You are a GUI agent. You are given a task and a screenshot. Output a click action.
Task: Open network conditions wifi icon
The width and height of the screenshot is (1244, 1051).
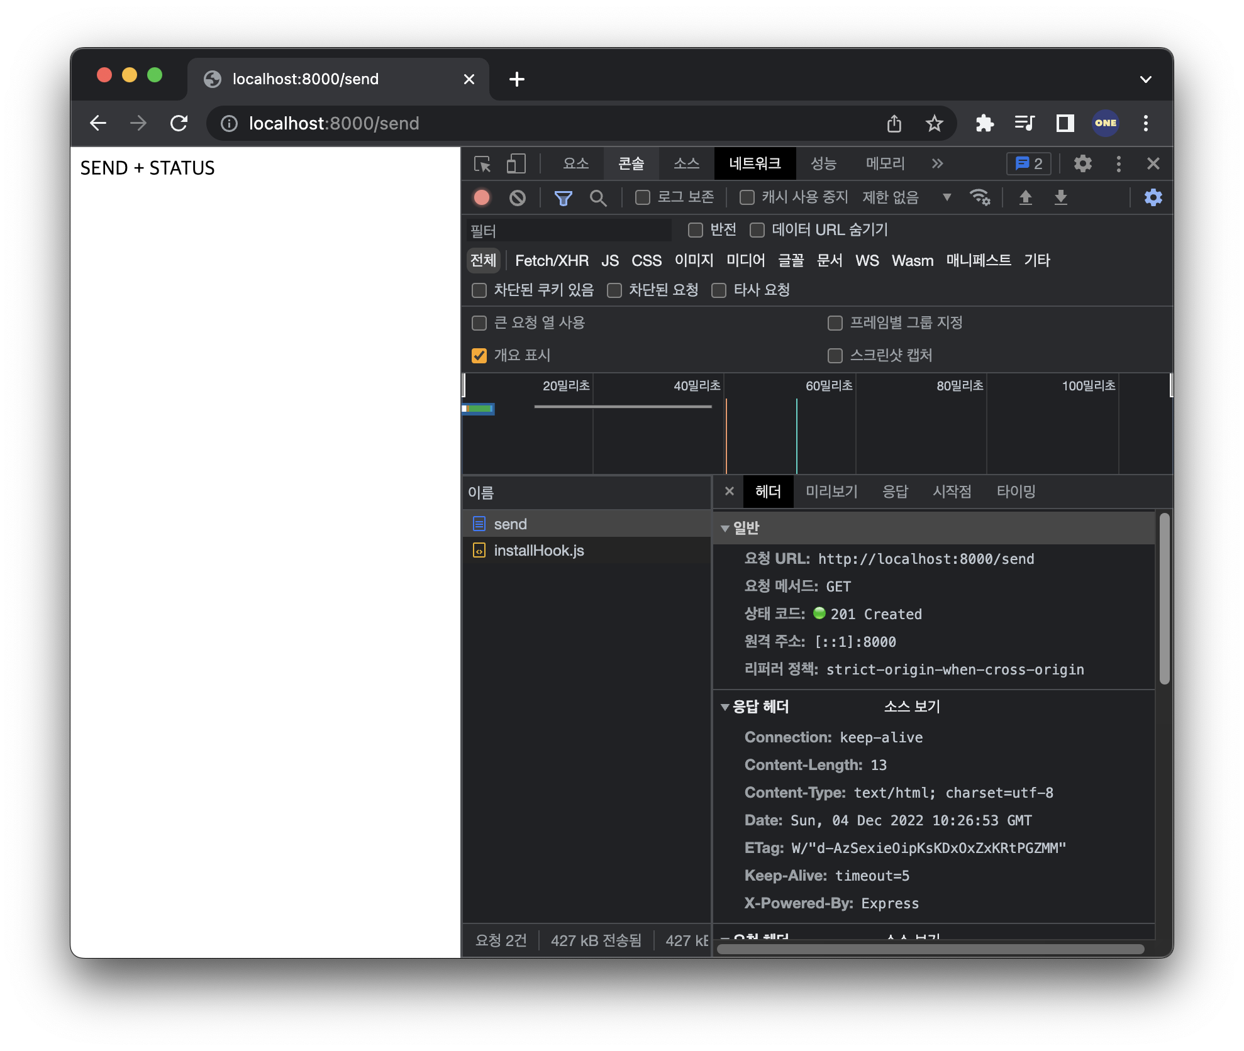tap(980, 198)
